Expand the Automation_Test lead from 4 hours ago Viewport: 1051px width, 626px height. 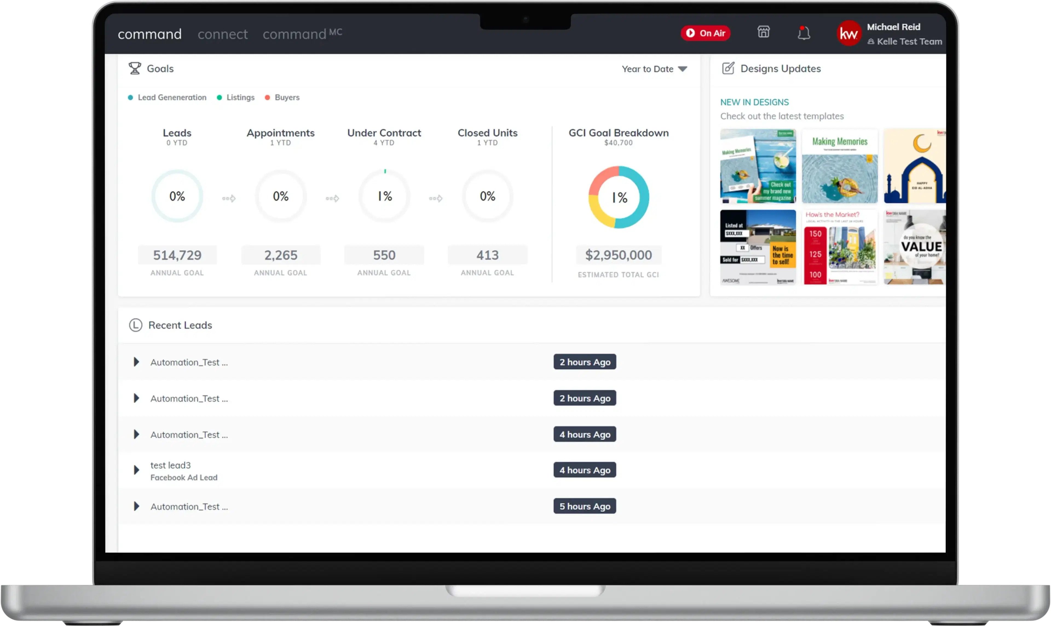click(136, 435)
